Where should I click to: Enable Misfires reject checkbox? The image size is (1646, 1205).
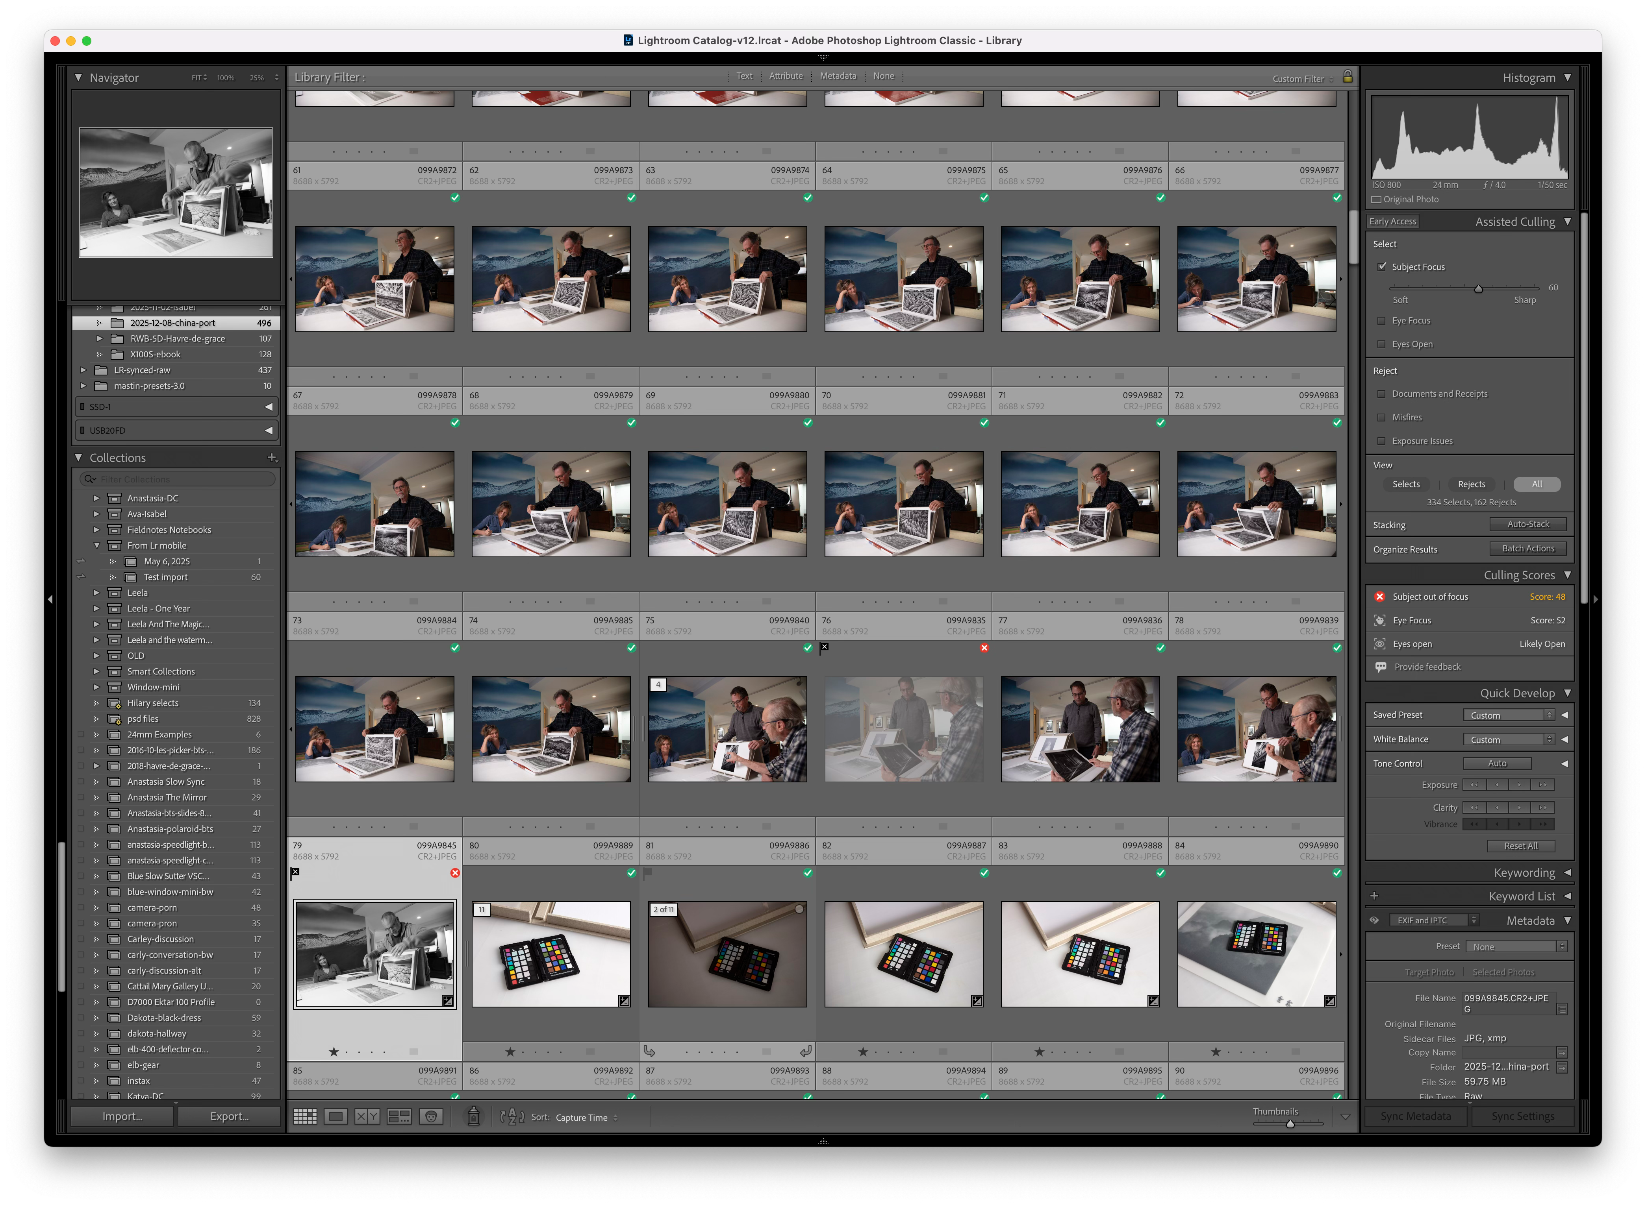[x=1381, y=417]
